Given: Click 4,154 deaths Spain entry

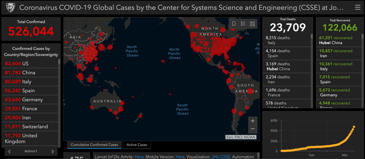Looking at the screenshot, I should click(287, 53).
